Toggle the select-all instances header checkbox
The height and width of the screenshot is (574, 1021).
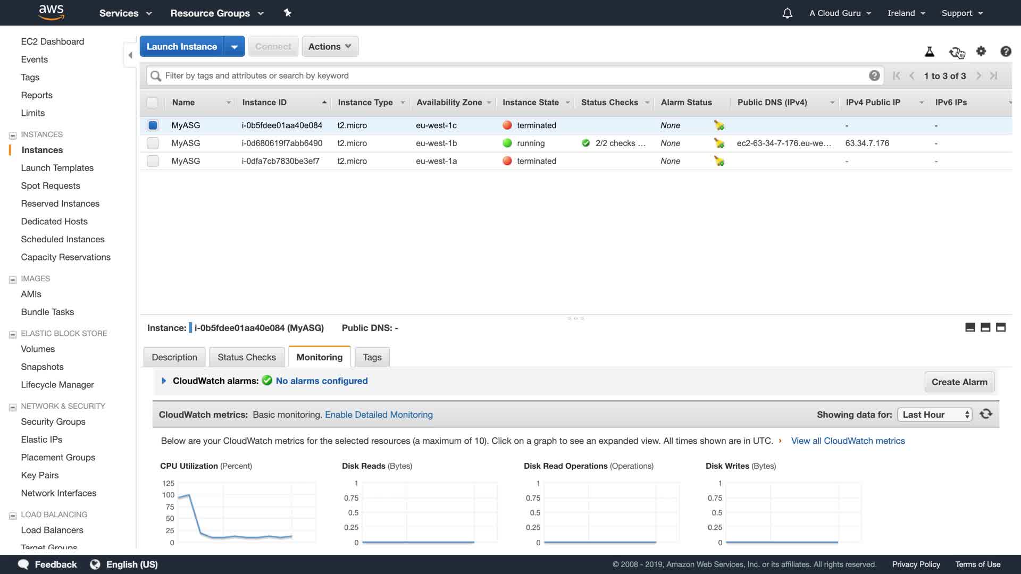coord(153,103)
